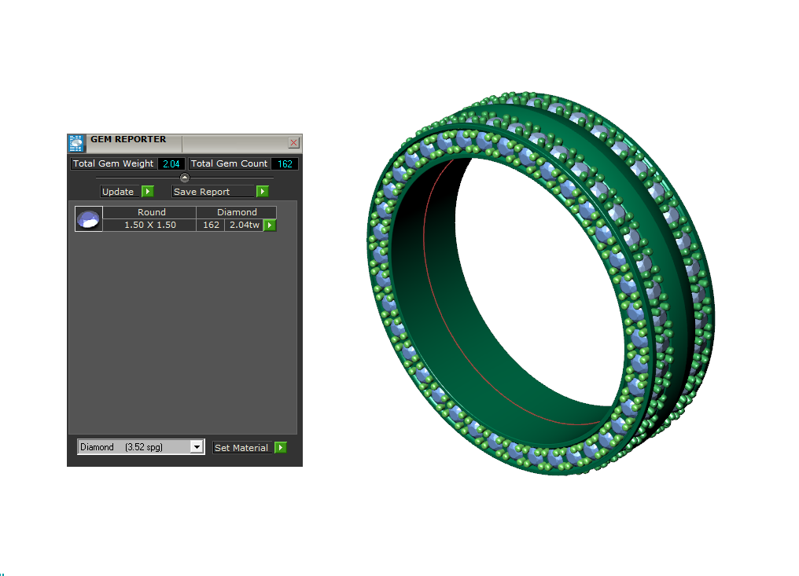Click the Set Material button label
Viewport: 799px width, 576px height.
point(241,447)
